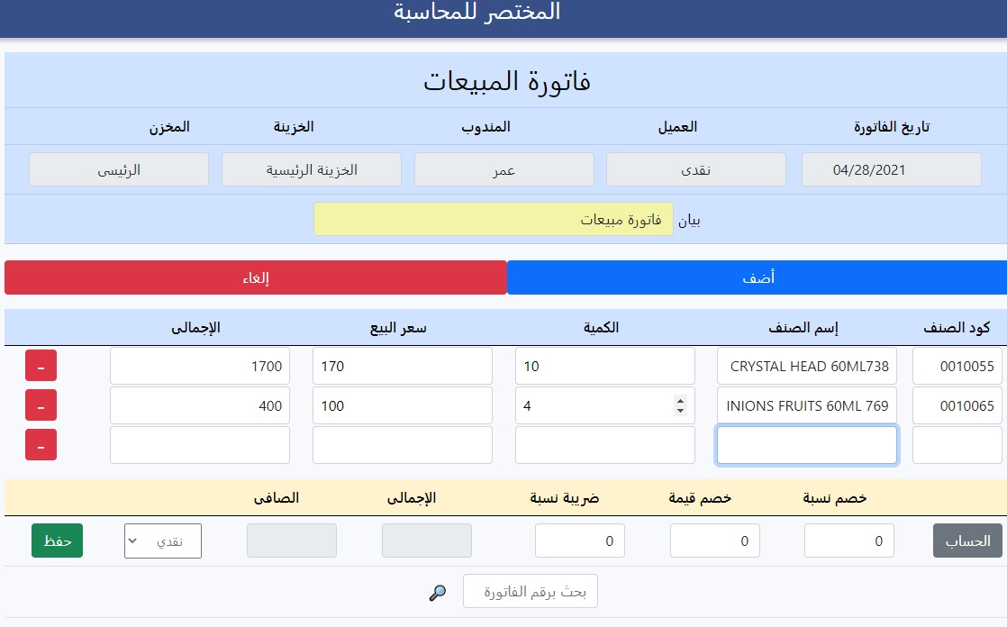Remove the INIONS FRUITS 60ML item row
The image size is (1007, 627).
pos(41,405)
